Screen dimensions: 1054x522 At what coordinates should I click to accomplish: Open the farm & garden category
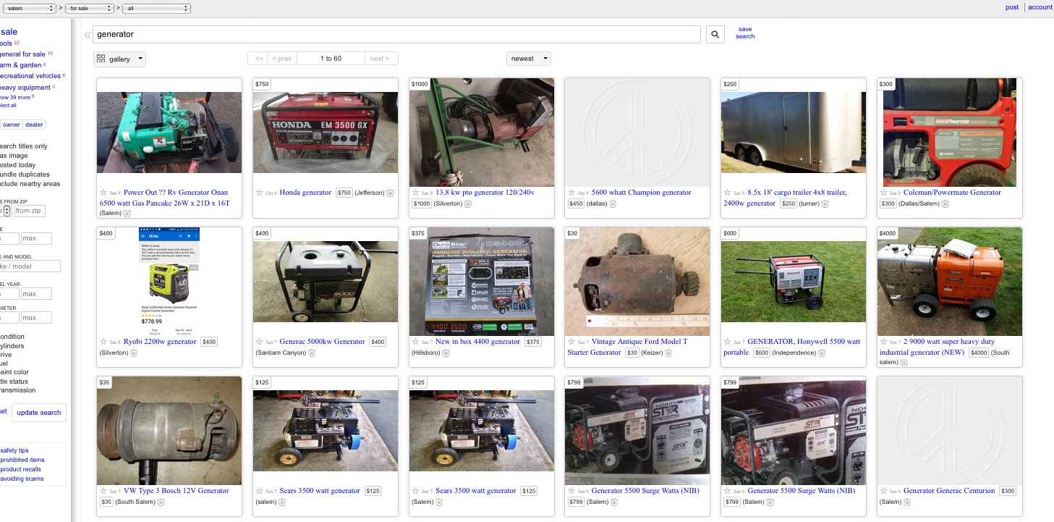click(20, 65)
